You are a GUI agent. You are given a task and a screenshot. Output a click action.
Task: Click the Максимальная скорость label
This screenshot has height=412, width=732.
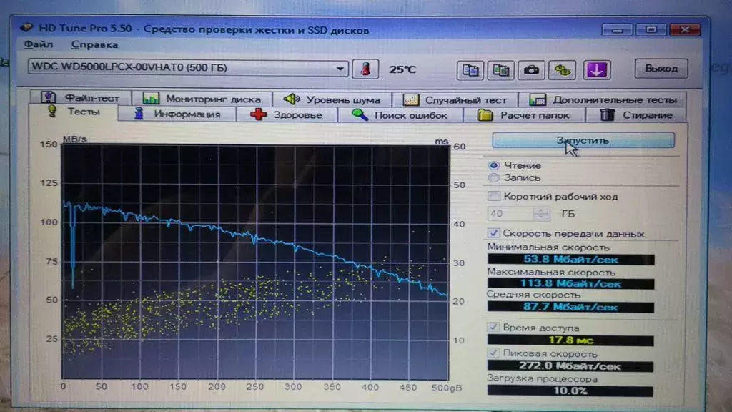click(x=551, y=272)
